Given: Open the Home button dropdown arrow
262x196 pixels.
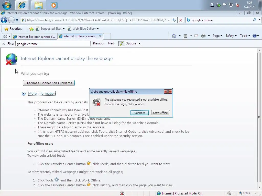Looking at the screenshot, I should (x=180, y=36).
